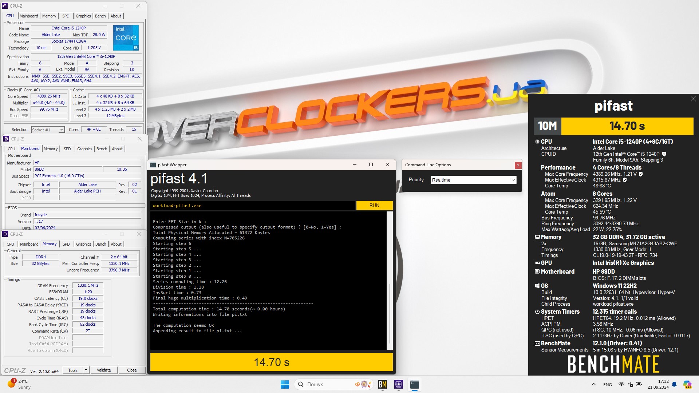Click the workload-pifast.exe input field
699x393 pixels.
click(252, 206)
